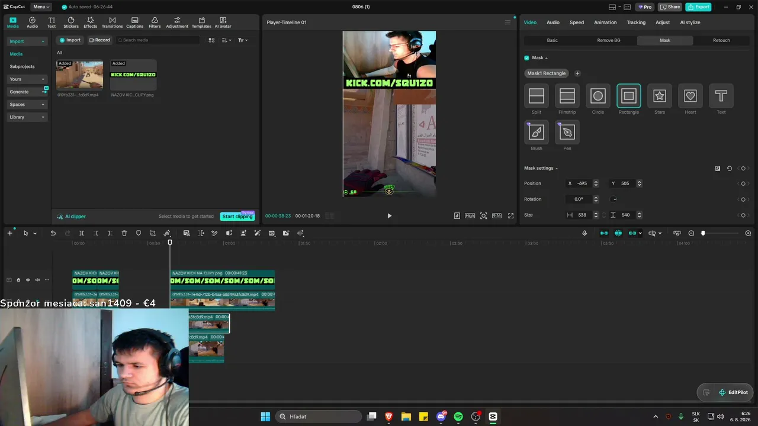Open the CapCut Menu dropdown
The width and height of the screenshot is (758, 426).
click(x=41, y=7)
